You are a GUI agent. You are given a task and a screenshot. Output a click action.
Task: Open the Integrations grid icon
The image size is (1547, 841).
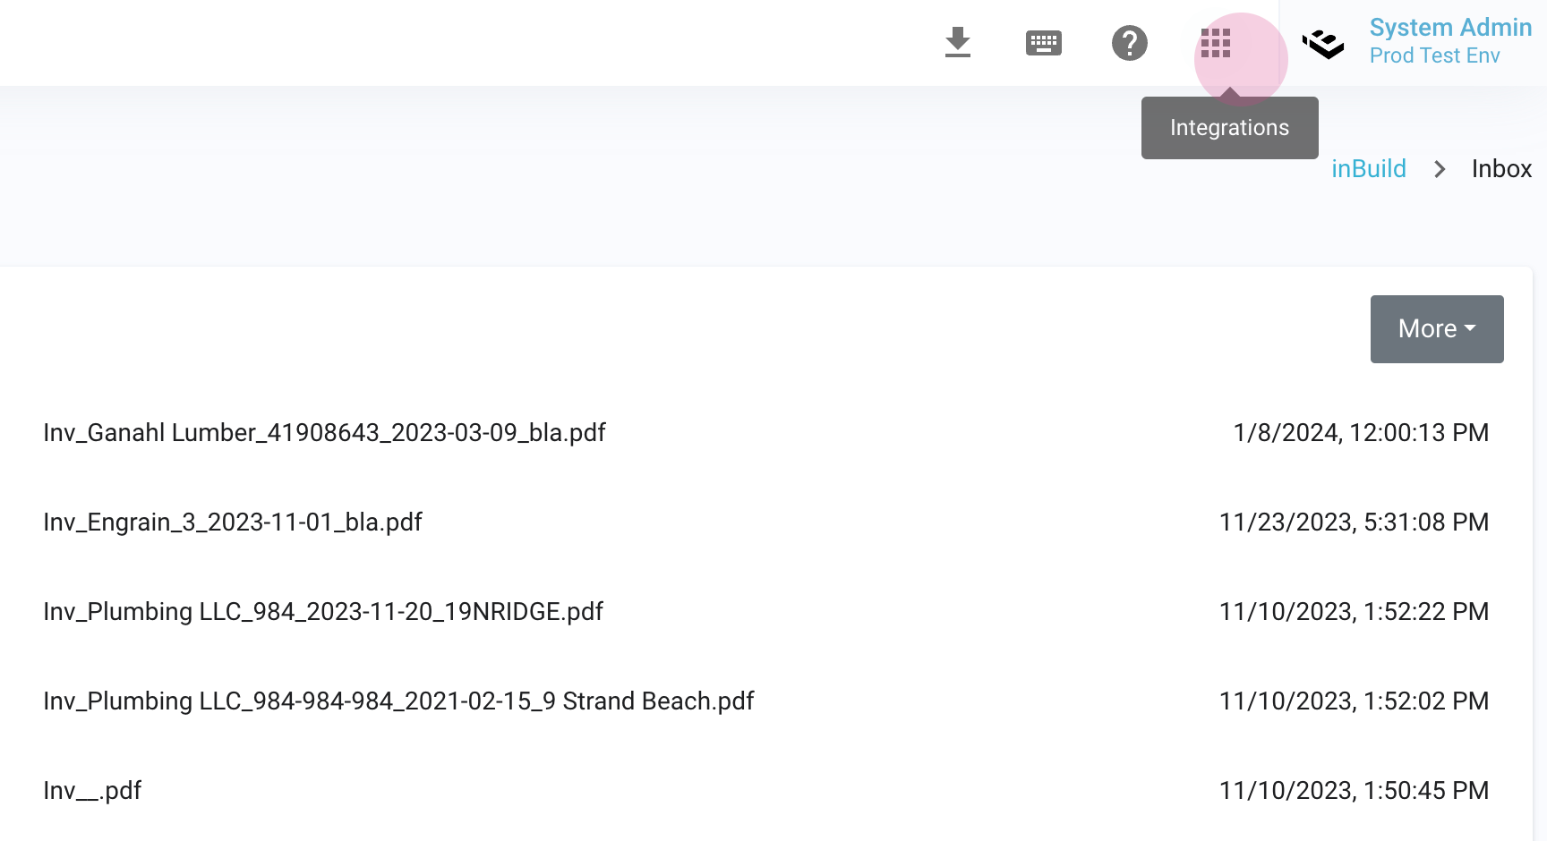coord(1216,43)
